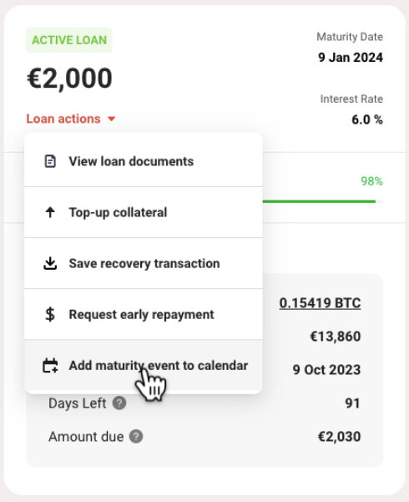
Task: Click the ACTIVE LOAN status badge
Action: [x=69, y=40]
